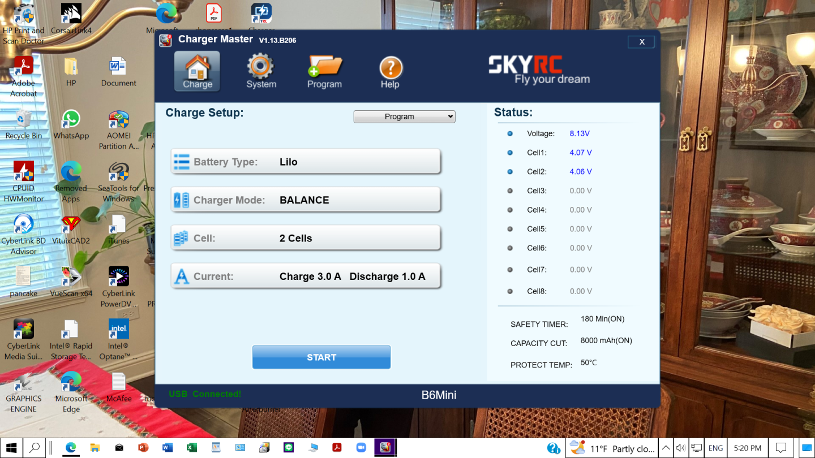Click the B6Mini device name
This screenshot has height=458, width=815.
439,395
